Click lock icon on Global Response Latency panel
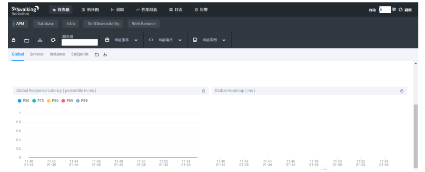Viewport: 425px width, 172px height. (203, 91)
